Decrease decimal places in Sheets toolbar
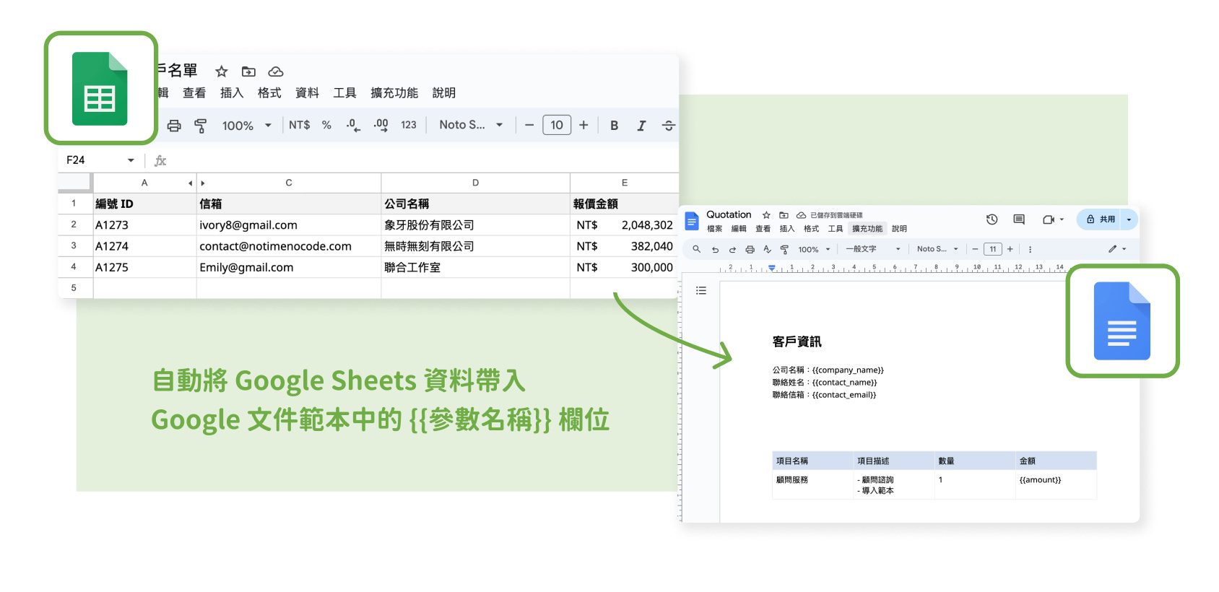The image size is (1219, 592). 353,126
